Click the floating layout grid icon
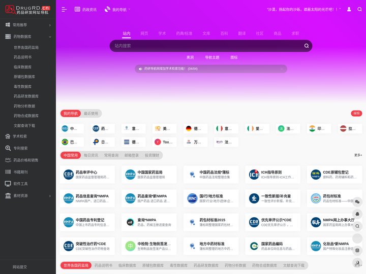 [357, 250]
